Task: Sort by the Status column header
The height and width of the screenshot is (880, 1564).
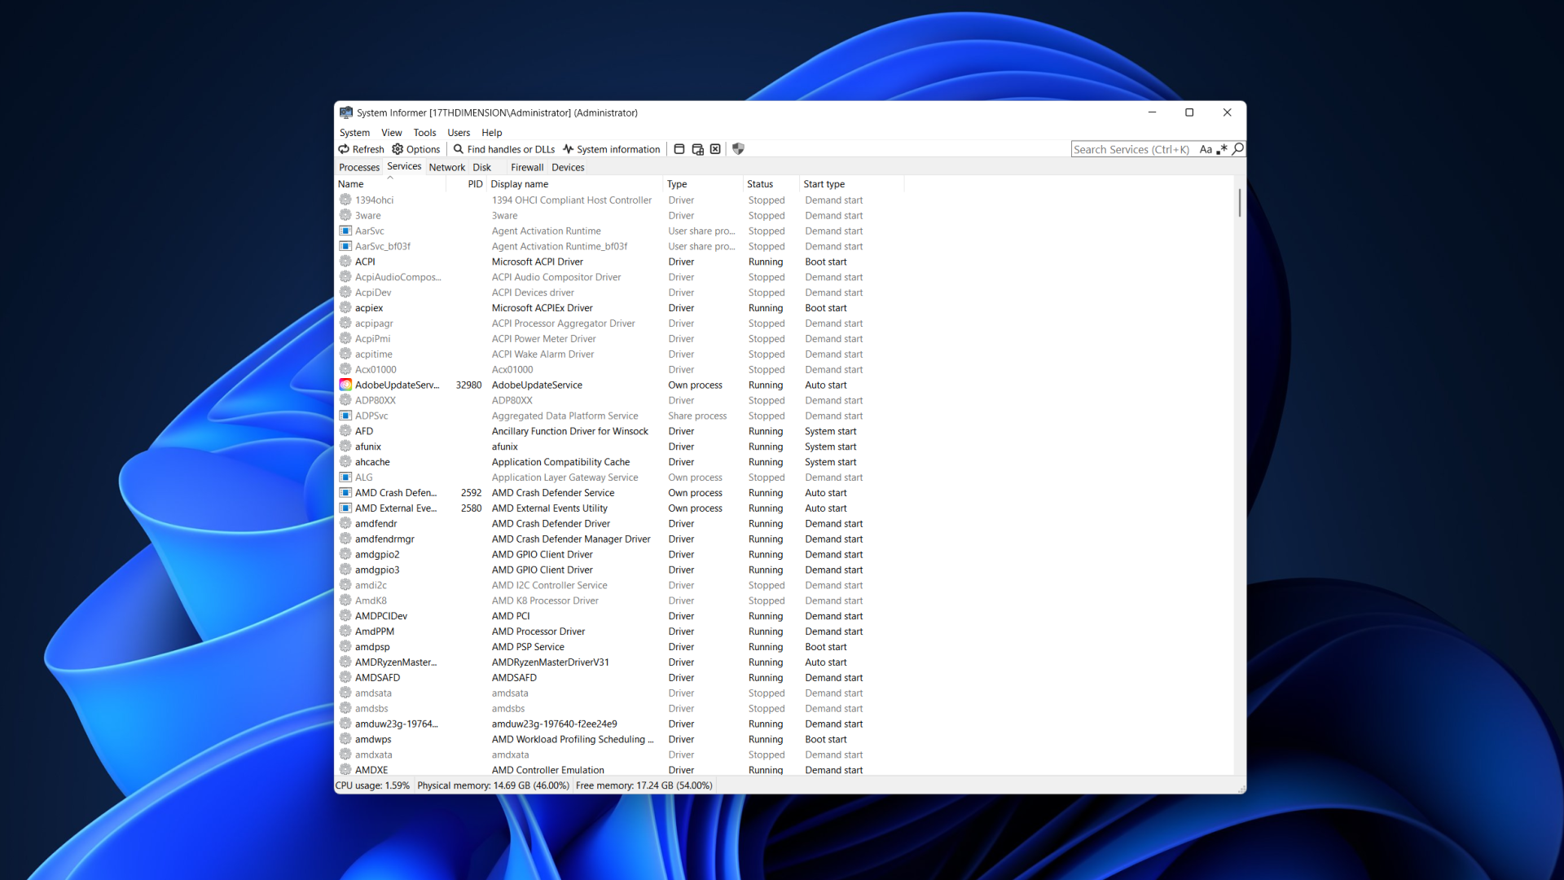Action: pyautogui.click(x=771, y=184)
